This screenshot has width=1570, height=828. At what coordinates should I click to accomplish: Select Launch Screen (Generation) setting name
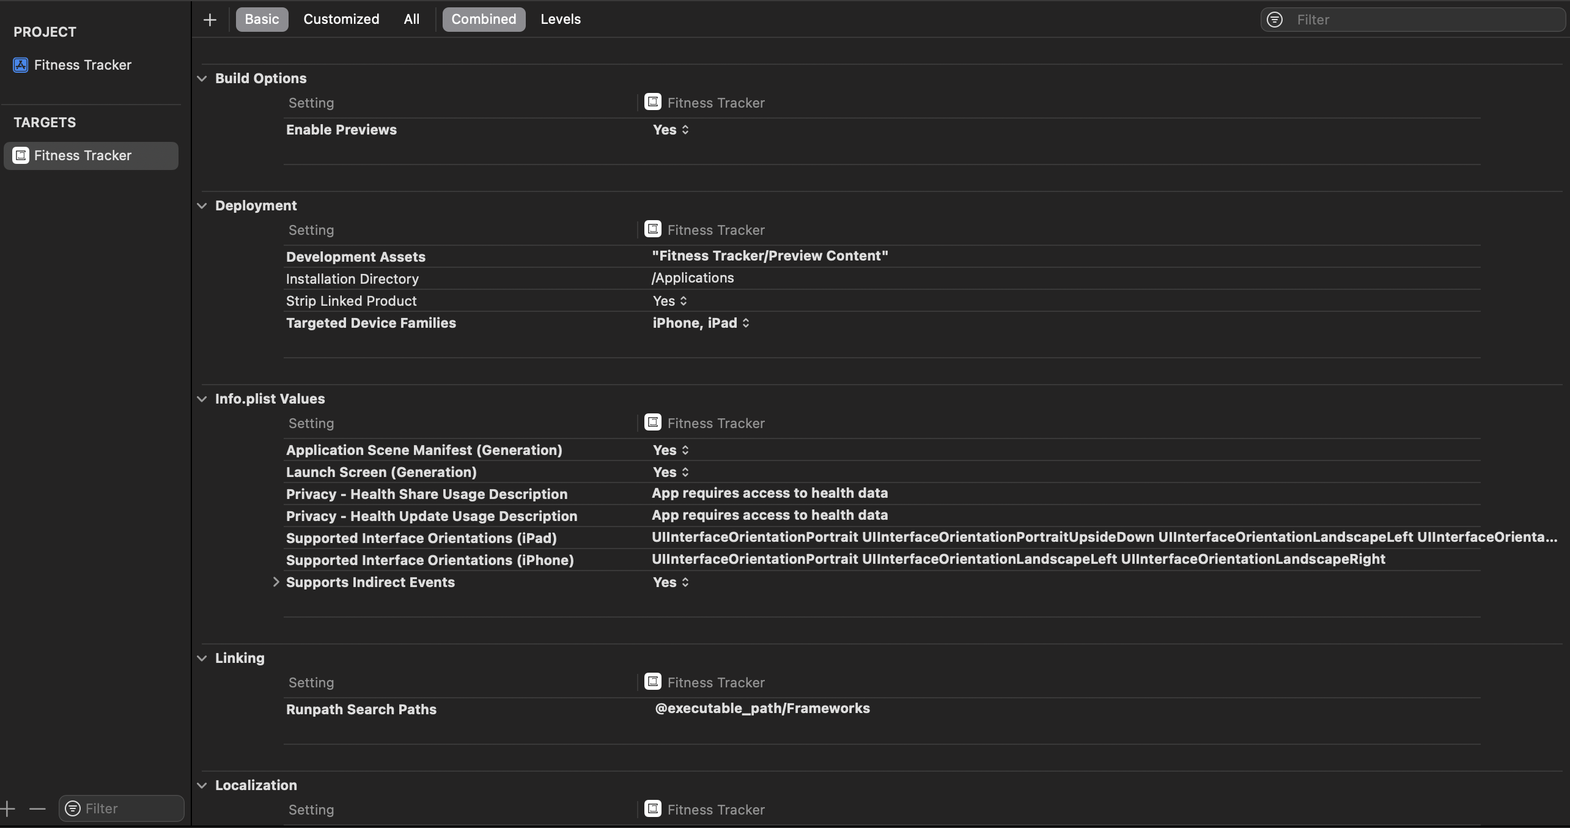tap(381, 472)
